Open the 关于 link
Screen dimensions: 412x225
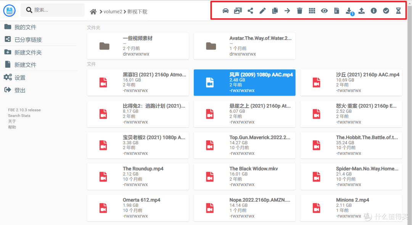pos(12,121)
